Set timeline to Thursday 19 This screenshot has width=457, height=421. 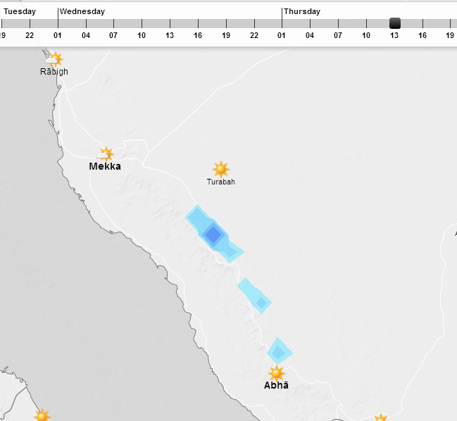click(x=450, y=35)
